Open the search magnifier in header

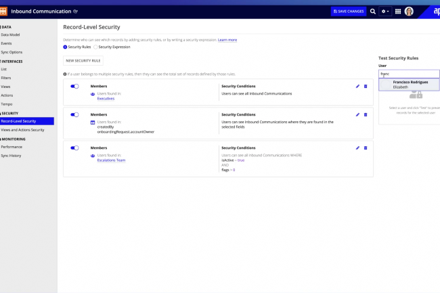pos(372,12)
